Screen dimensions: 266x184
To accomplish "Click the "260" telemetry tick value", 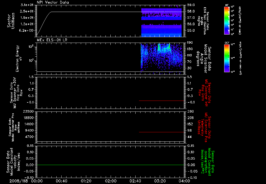I will [x=190, y=111].
